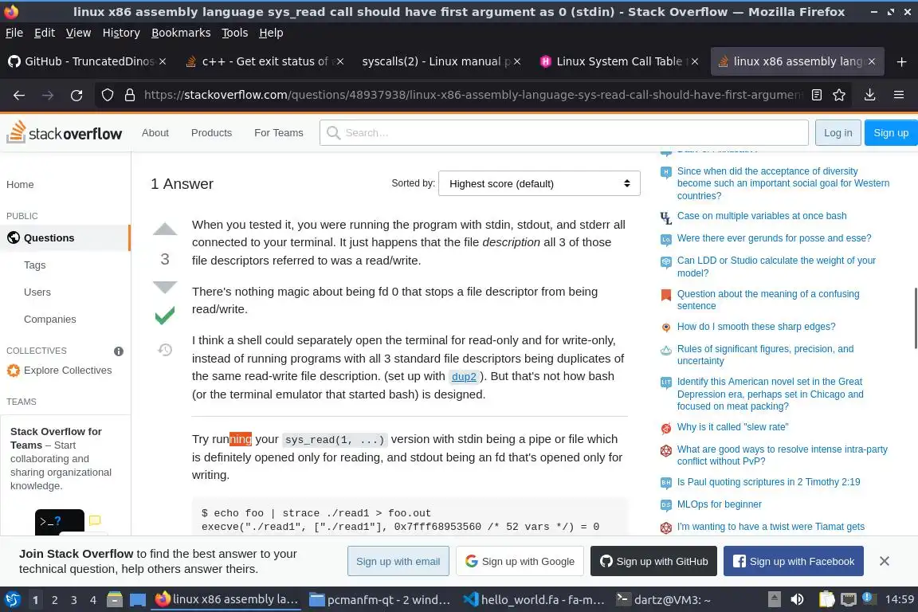Open the Edit menu
918x612 pixels.
point(45,33)
